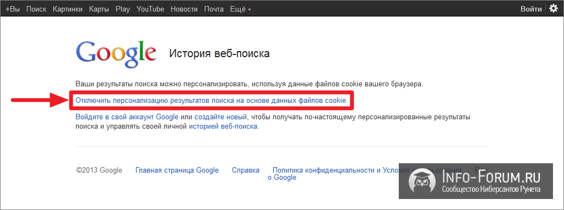Open Новости in top bar
564x210 pixels.
[x=184, y=9]
